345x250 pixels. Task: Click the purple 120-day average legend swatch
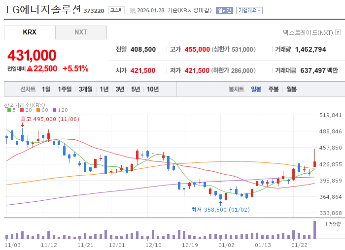(x=55, y=110)
